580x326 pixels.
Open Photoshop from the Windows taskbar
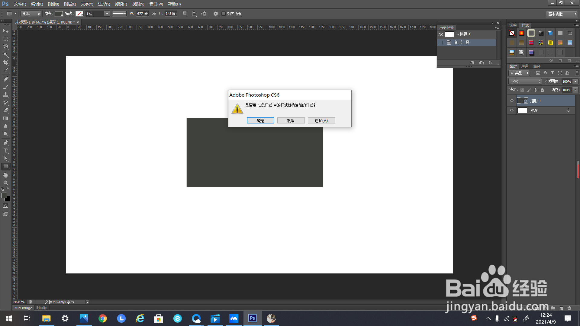pyautogui.click(x=253, y=318)
